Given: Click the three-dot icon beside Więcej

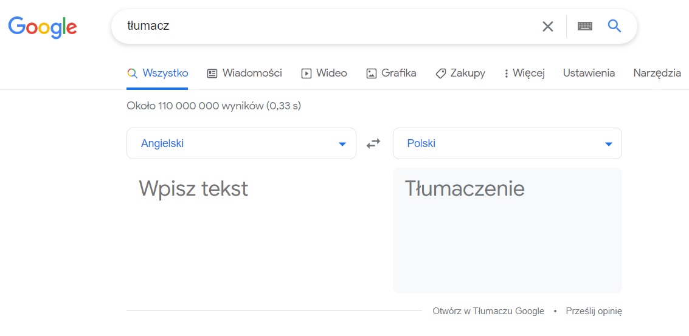Looking at the screenshot, I should coord(506,74).
